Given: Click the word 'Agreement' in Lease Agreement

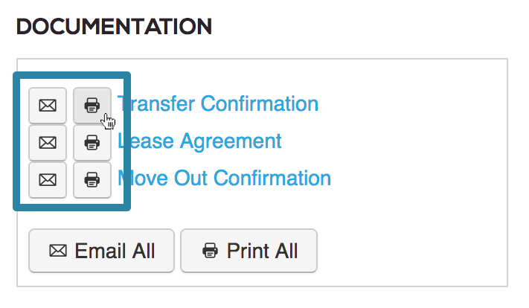Looking at the screenshot, I should coord(231,141).
